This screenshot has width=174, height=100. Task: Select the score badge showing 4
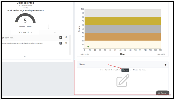pyautogui.click(x=61, y=37)
